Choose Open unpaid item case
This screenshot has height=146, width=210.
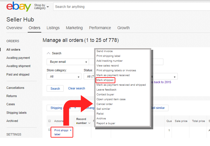111,99
